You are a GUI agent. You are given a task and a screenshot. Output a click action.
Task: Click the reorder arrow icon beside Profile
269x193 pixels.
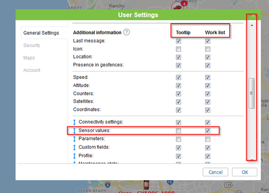pyautogui.click(x=75, y=155)
